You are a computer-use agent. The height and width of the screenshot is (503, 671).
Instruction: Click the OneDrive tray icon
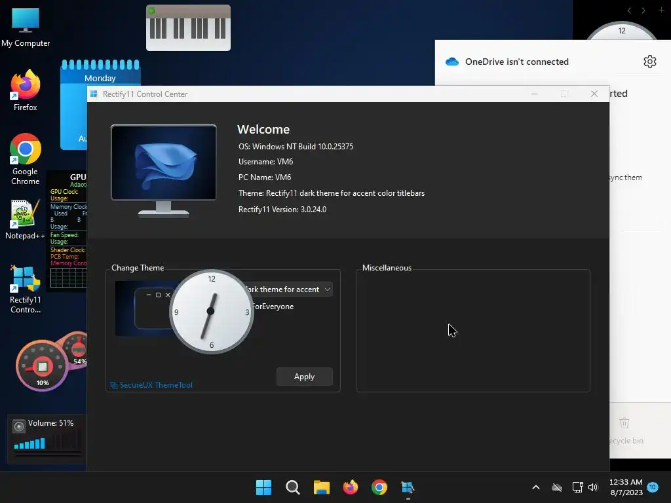point(557,487)
